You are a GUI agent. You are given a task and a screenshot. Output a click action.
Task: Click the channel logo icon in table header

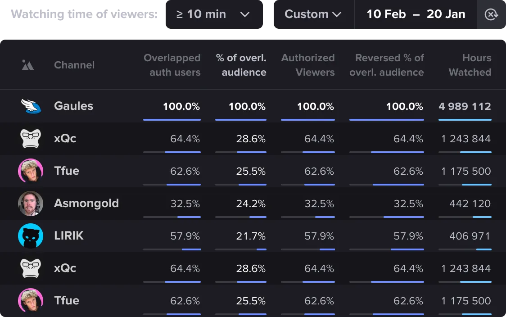[x=28, y=65]
